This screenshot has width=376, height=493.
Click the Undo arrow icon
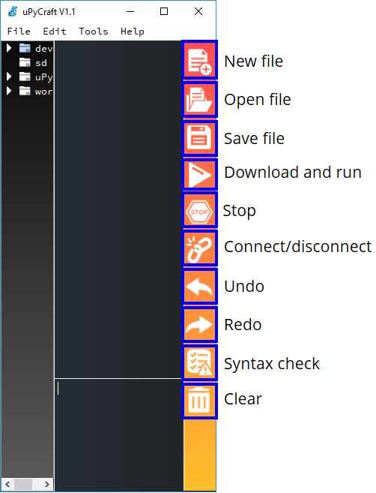(x=199, y=287)
